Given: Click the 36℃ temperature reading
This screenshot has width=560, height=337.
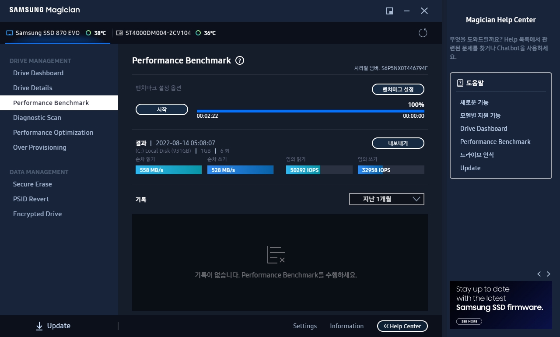Looking at the screenshot, I should click(x=210, y=33).
